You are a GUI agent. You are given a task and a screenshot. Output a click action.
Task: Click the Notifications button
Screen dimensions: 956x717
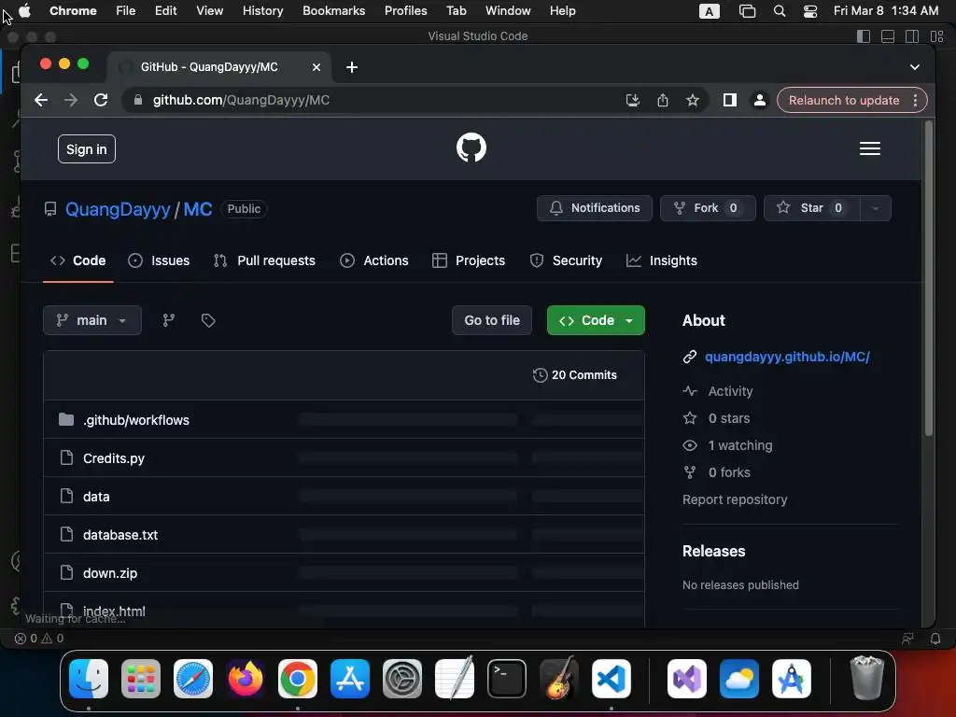point(595,208)
